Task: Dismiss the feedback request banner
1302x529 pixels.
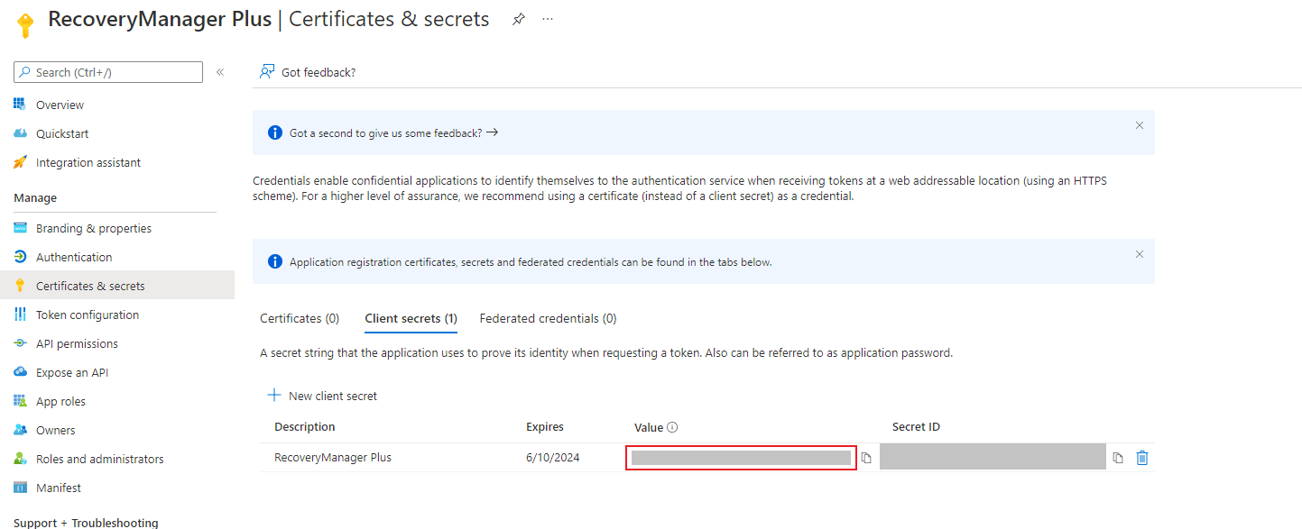Action: coord(1139,125)
